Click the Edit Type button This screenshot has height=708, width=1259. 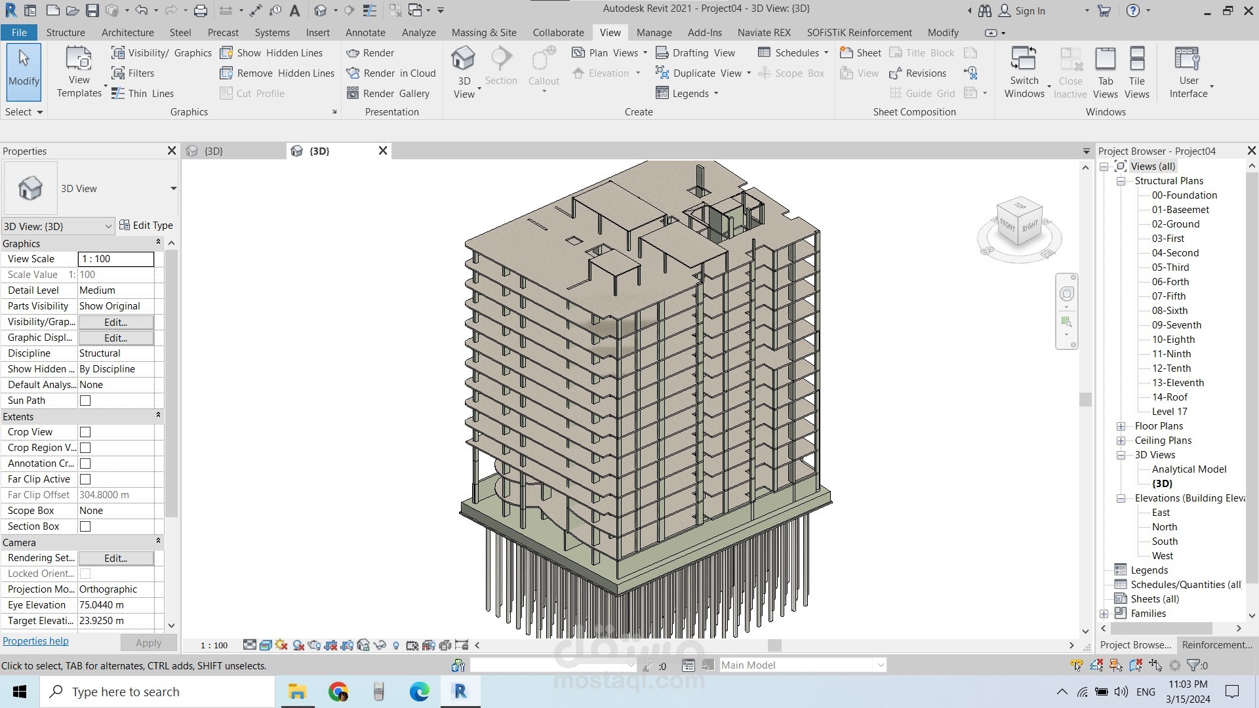(x=146, y=226)
